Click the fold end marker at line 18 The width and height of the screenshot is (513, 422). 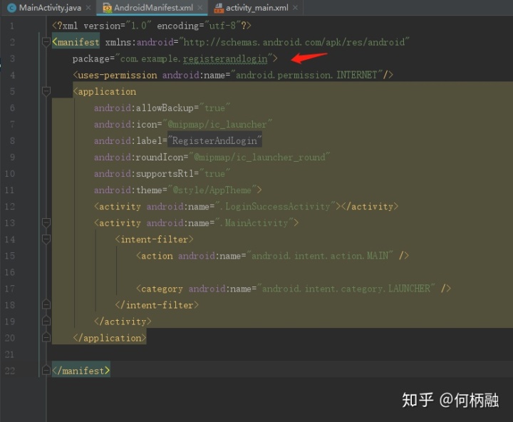(x=46, y=304)
